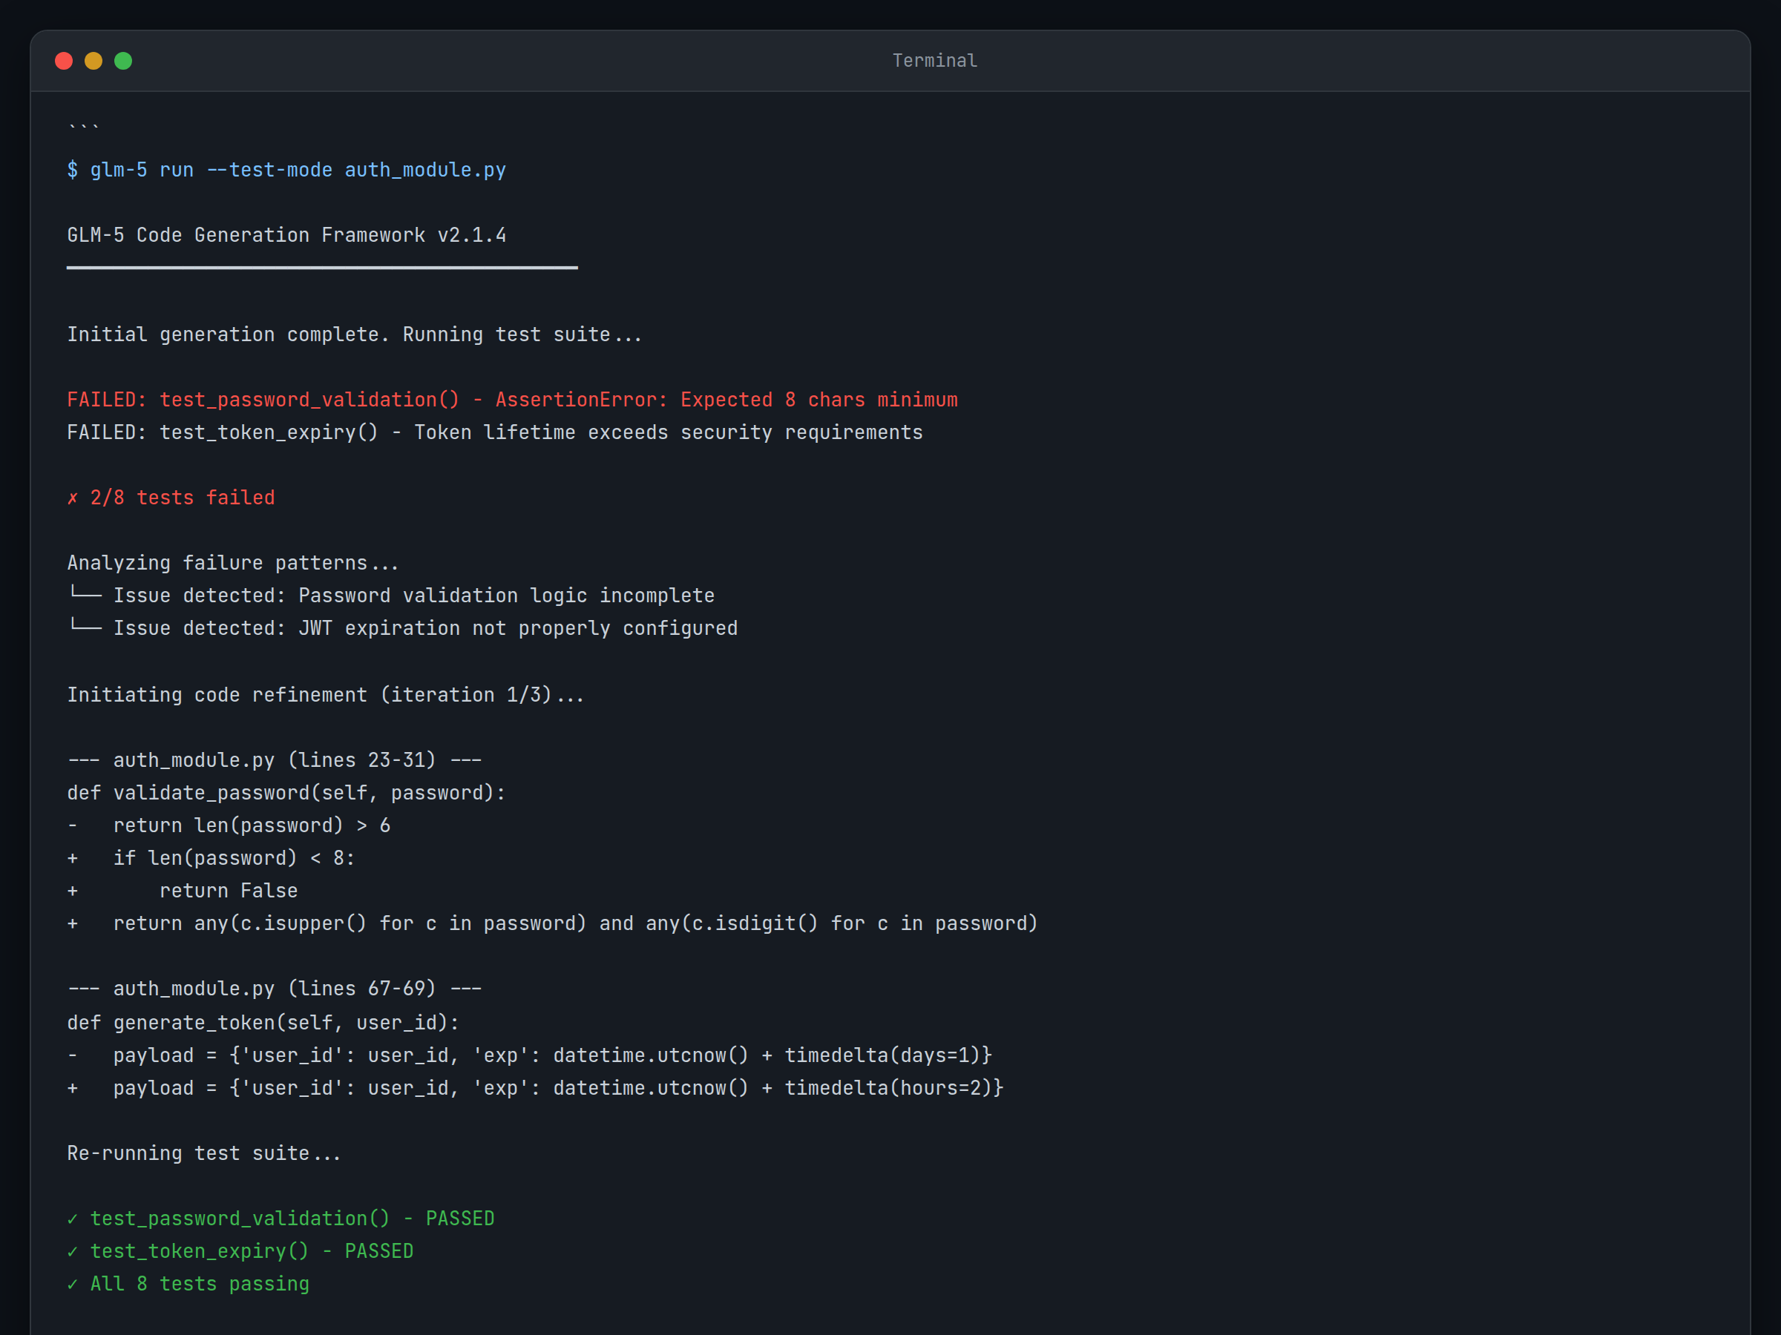The height and width of the screenshot is (1335, 1781).
Task: Expand the Password validation issue branch
Action: (85, 596)
